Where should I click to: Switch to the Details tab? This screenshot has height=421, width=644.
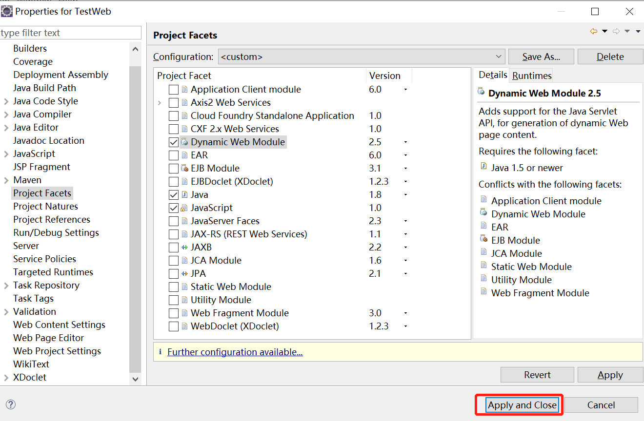click(x=493, y=75)
